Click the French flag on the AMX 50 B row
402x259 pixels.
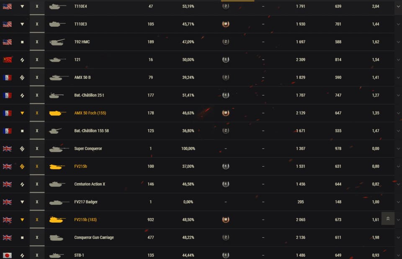tap(7, 78)
